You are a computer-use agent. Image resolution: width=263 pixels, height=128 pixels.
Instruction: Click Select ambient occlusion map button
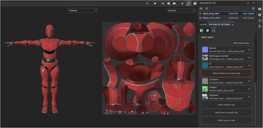coord(226,73)
